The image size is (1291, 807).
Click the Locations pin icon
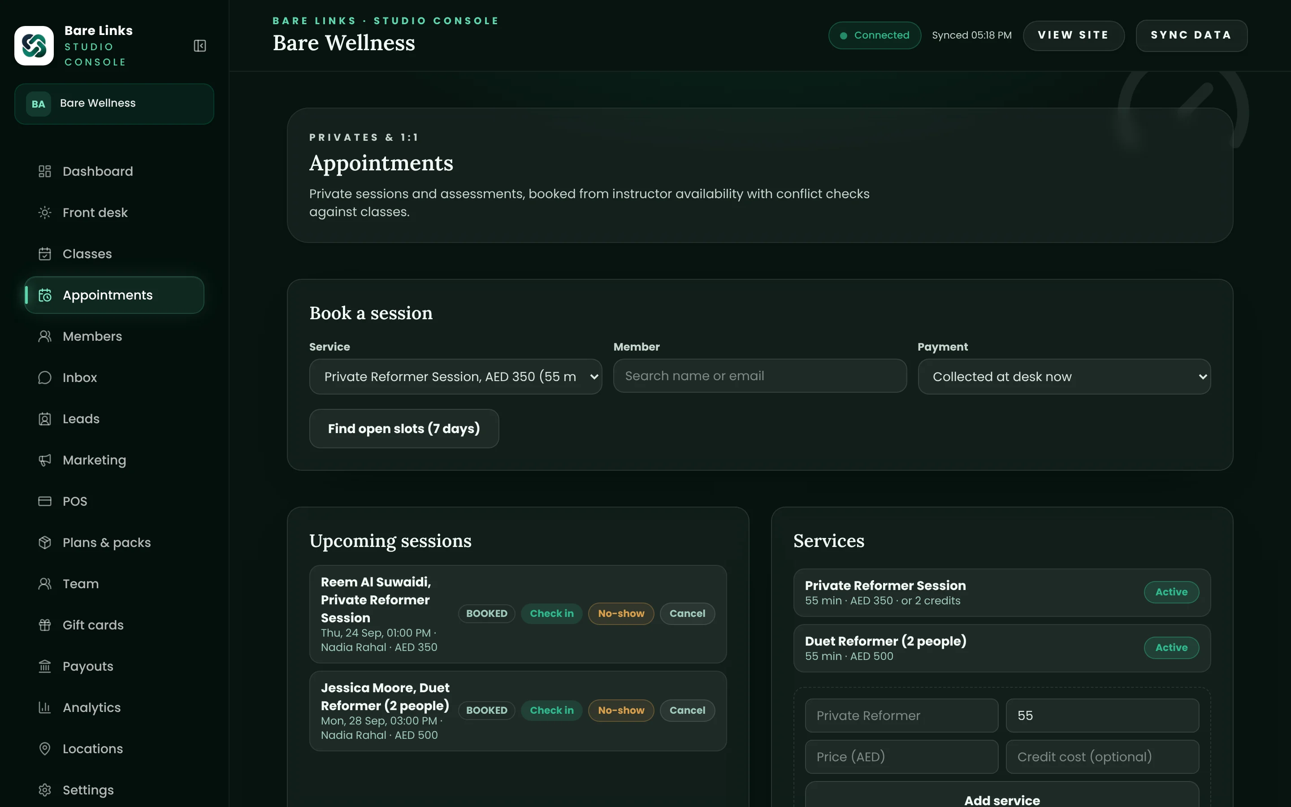45,749
